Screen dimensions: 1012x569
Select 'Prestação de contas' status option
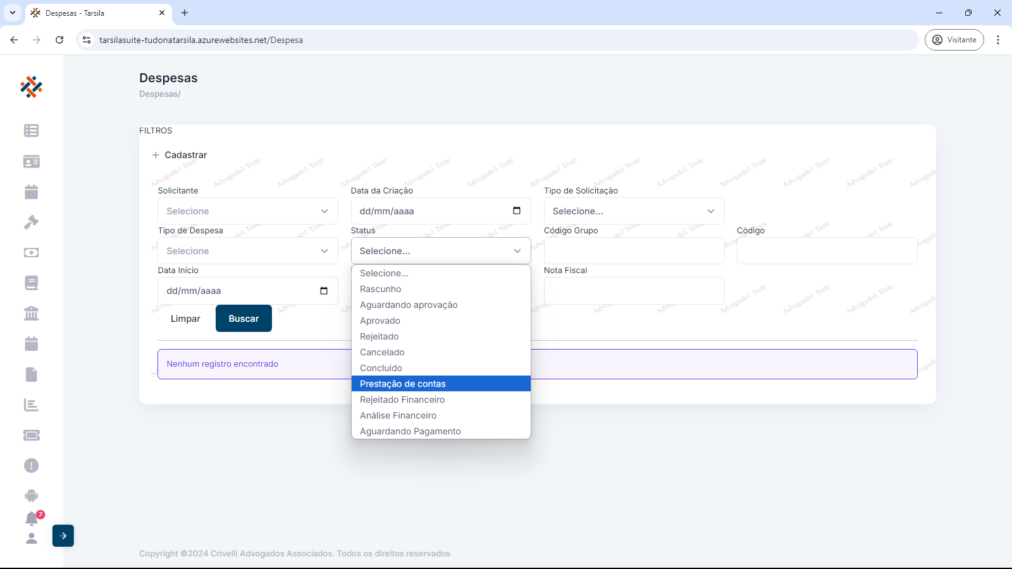(403, 384)
